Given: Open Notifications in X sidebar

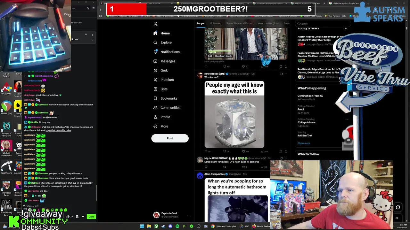Looking at the screenshot, I should pyautogui.click(x=166, y=52).
